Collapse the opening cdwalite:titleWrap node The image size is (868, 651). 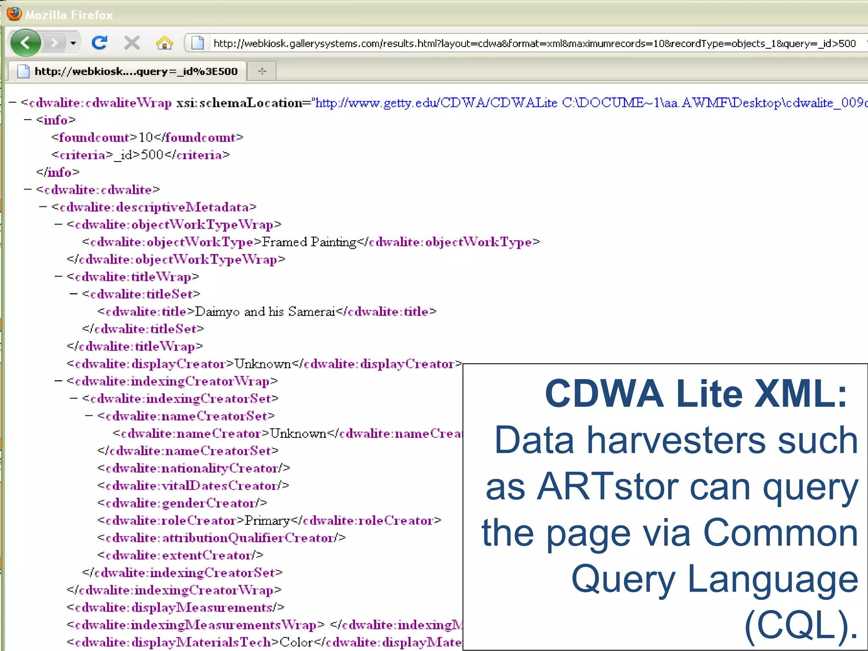[x=58, y=276]
